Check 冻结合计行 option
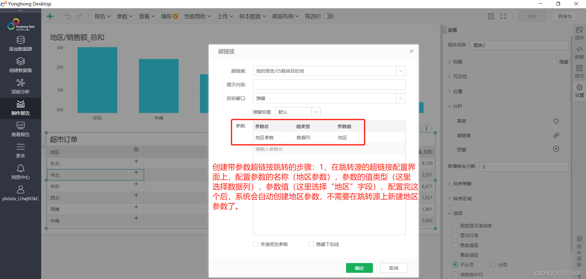Screen dimensions: 586x279 pos(455,274)
